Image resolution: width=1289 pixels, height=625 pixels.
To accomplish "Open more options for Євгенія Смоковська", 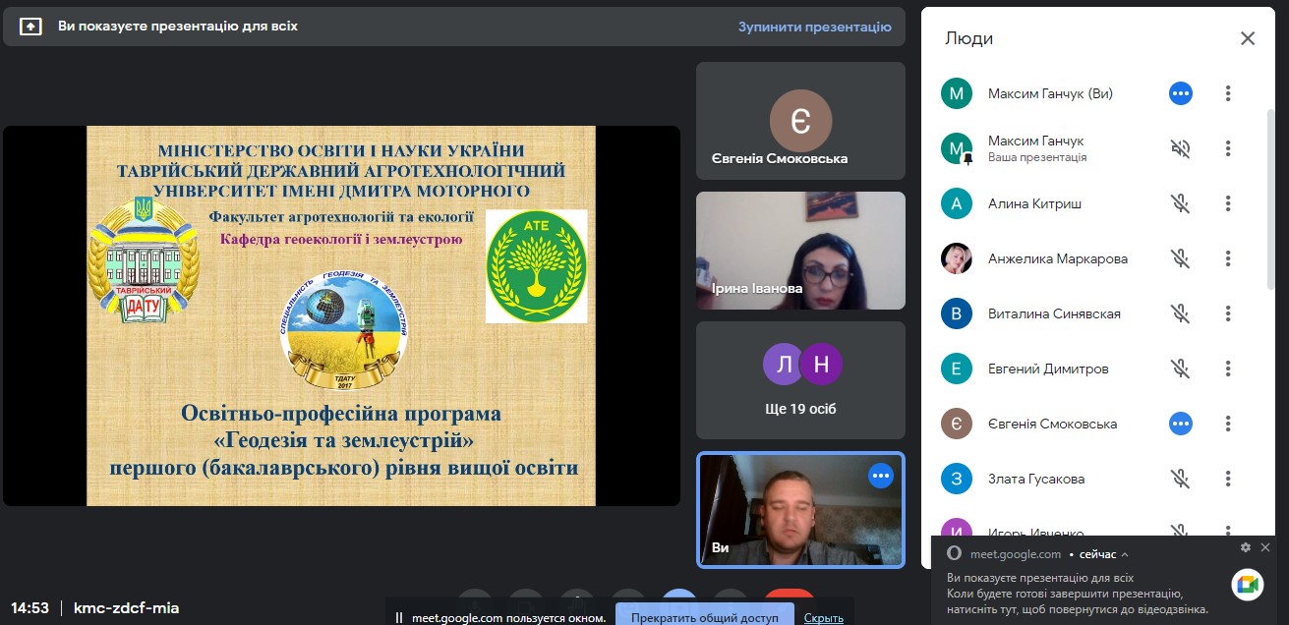I will 1228,424.
